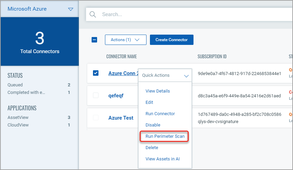
Task: Click into the Search field
Action: tap(192, 14)
